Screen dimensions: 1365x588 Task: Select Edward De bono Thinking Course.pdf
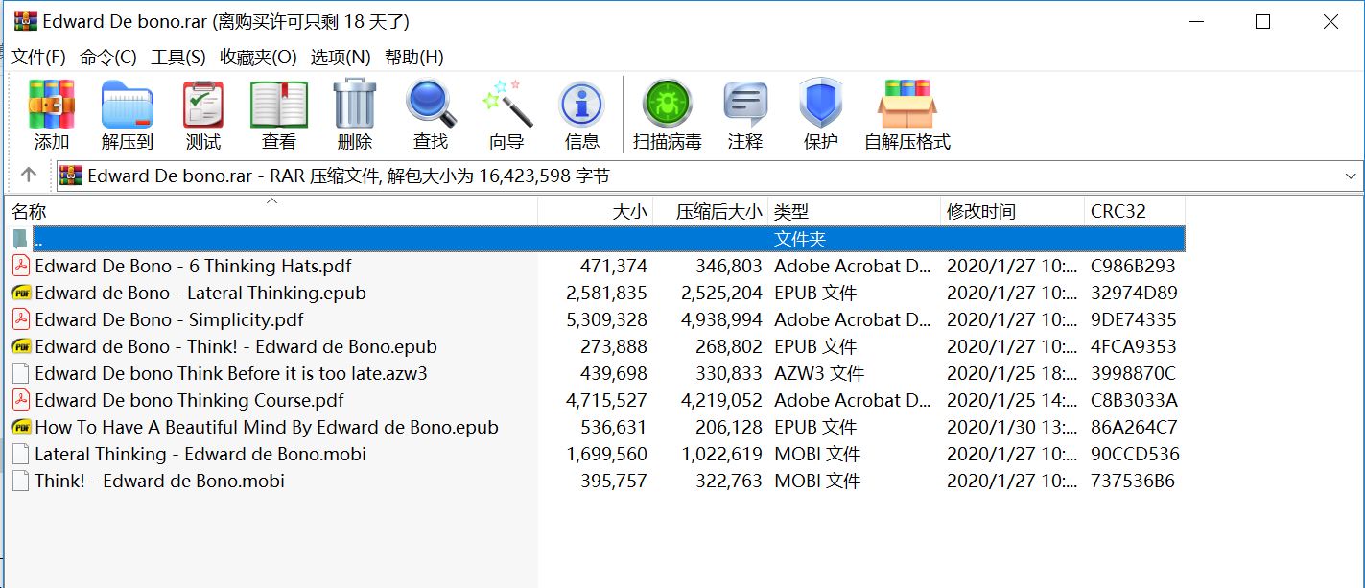[x=189, y=400]
